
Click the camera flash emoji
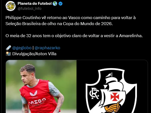[x=8, y=54]
